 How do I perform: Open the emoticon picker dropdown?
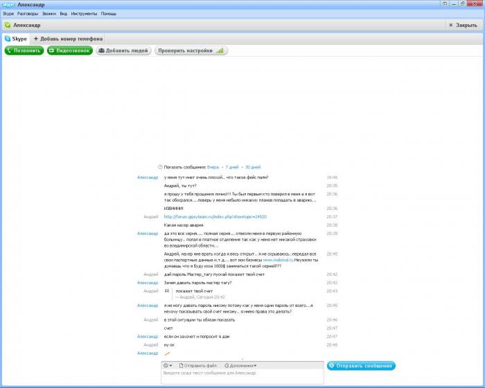pos(168,365)
